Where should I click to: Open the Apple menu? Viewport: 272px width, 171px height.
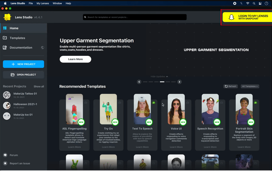click(x=5, y=3)
